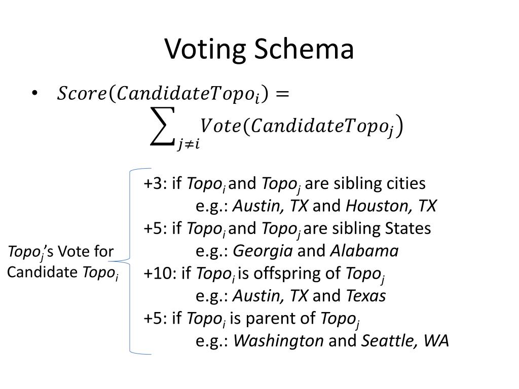Click the word 'Houston, TX' in example
The height and width of the screenshot is (389, 519).
[x=391, y=206]
